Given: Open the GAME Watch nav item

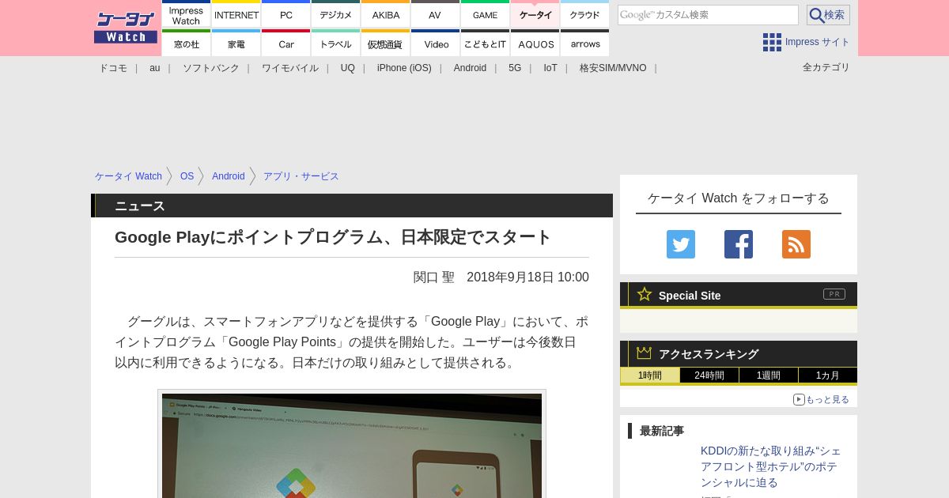Looking at the screenshot, I should (485, 14).
